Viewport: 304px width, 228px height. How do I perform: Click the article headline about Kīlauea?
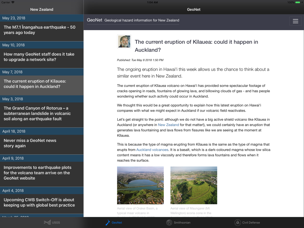[x=196, y=46]
